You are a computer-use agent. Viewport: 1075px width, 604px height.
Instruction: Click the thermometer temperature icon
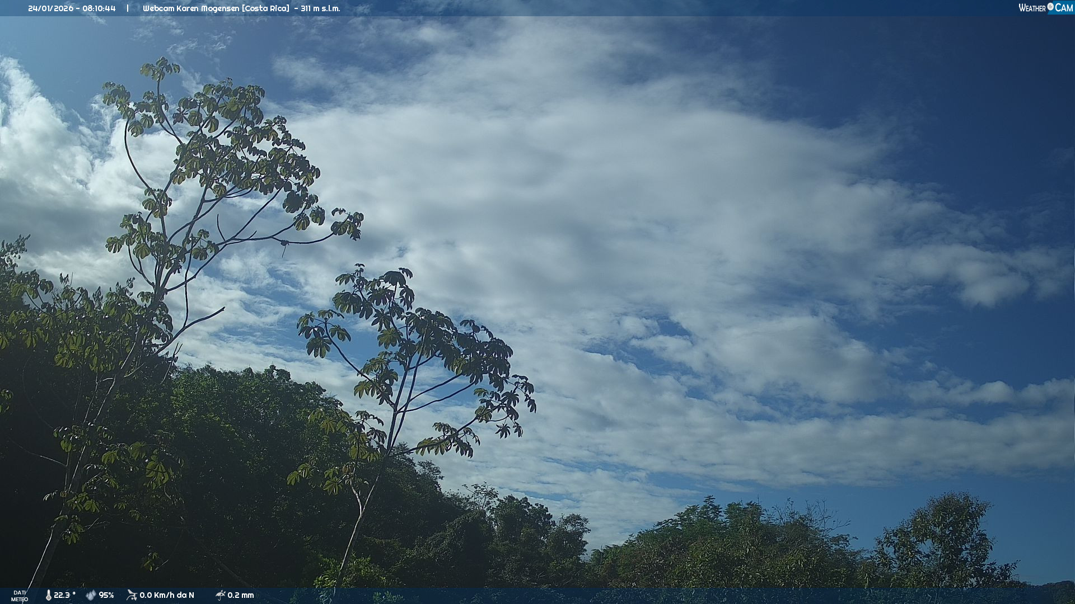pos(48,596)
